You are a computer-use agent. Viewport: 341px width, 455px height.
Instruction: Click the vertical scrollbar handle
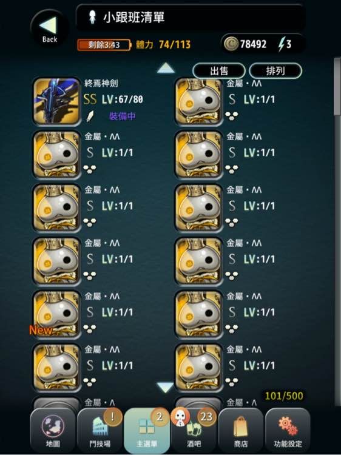[x=337, y=87]
